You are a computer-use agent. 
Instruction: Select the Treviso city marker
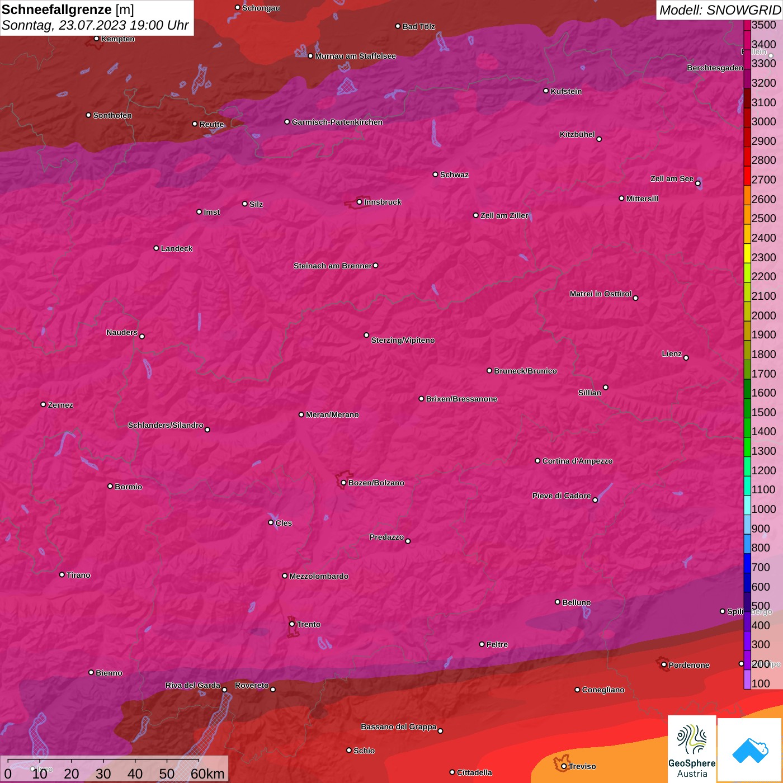point(564,766)
